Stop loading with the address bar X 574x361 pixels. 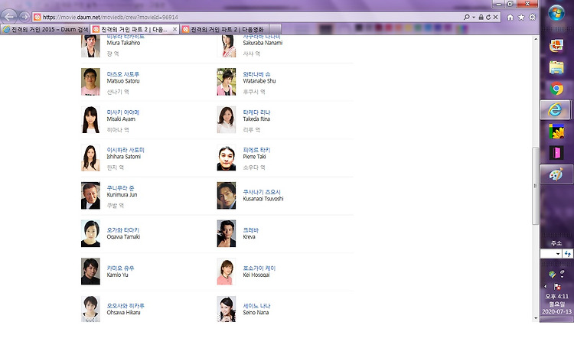(495, 17)
